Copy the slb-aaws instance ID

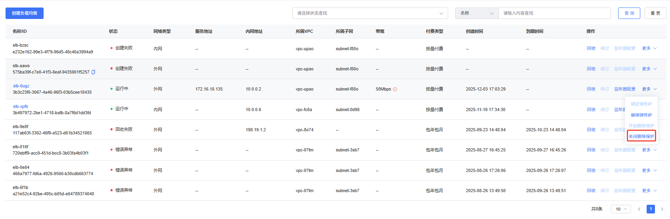[94, 72]
